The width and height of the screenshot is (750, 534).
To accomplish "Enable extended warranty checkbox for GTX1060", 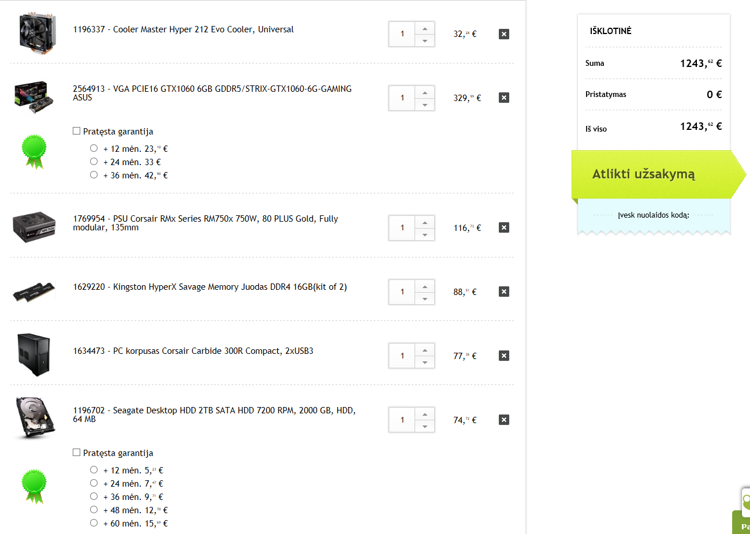I will (76, 131).
